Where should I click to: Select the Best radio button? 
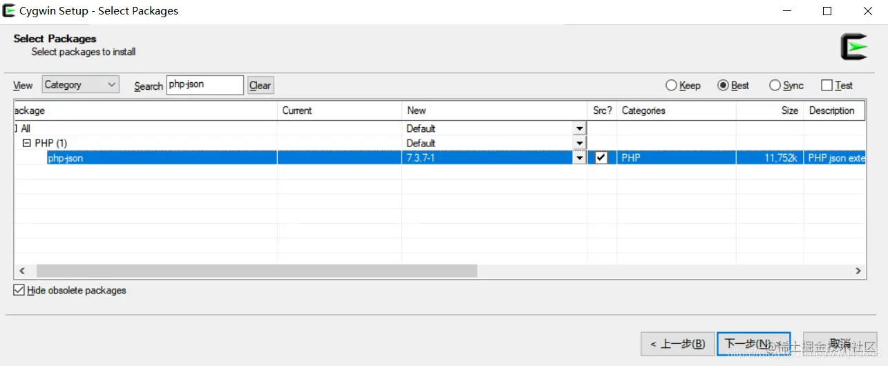pyautogui.click(x=724, y=86)
